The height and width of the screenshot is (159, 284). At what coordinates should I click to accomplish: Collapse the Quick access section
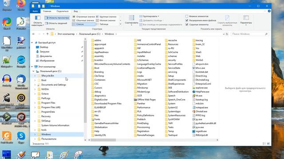click(32, 42)
